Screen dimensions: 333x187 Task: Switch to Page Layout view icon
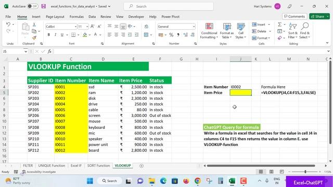[x=272, y=171]
